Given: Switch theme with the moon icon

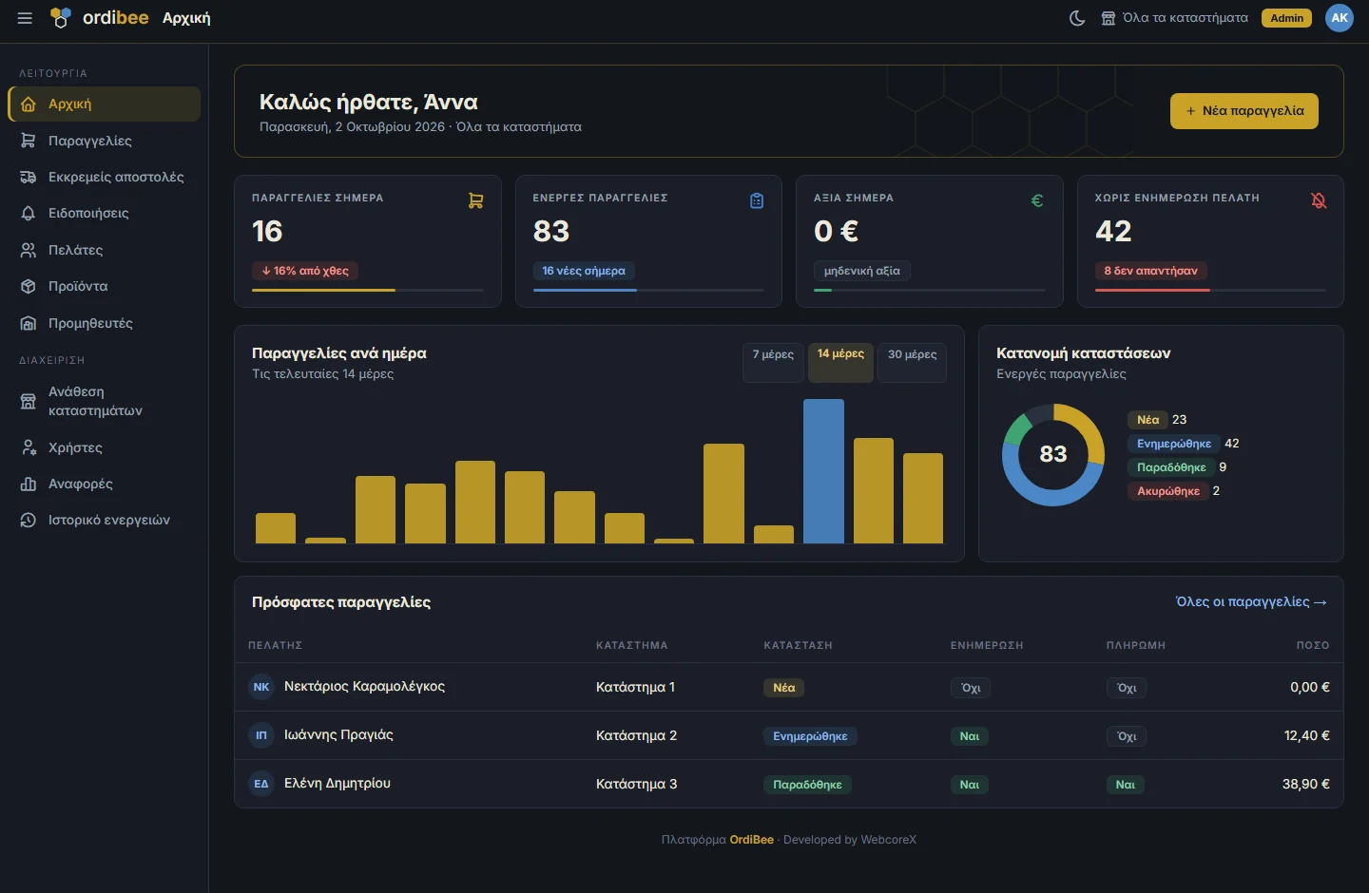Looking at the screenshot, I should point(1077,18).
